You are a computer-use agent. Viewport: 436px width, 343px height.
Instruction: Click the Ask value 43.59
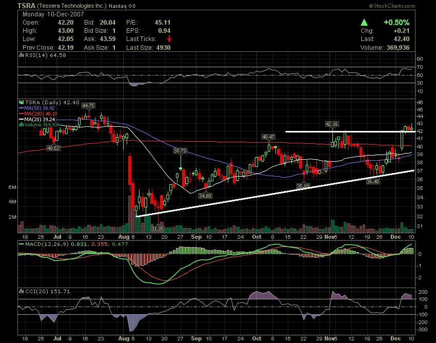tap(107, 39)
